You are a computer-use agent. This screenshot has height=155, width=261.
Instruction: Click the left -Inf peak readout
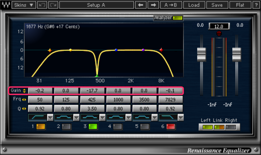pyautogui.click(x=212, y=105)
